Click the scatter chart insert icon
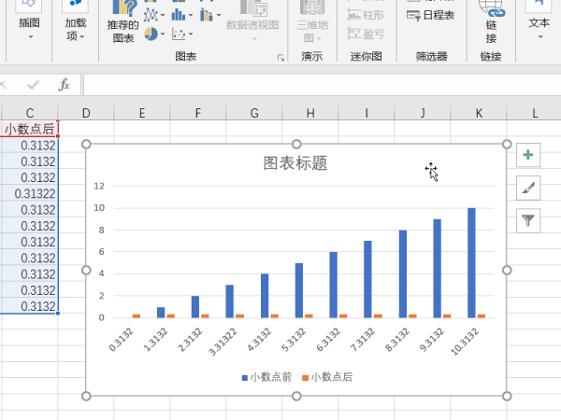 179,35
